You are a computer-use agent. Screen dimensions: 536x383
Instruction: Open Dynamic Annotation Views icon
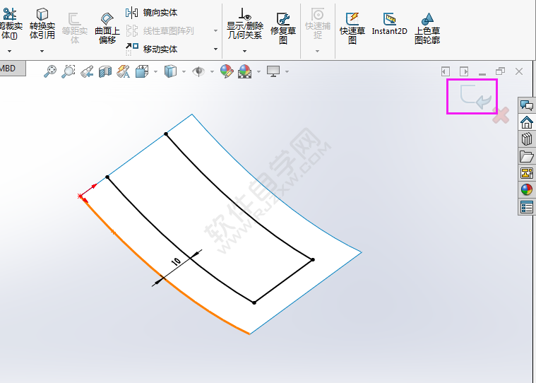tap(124, 71)
